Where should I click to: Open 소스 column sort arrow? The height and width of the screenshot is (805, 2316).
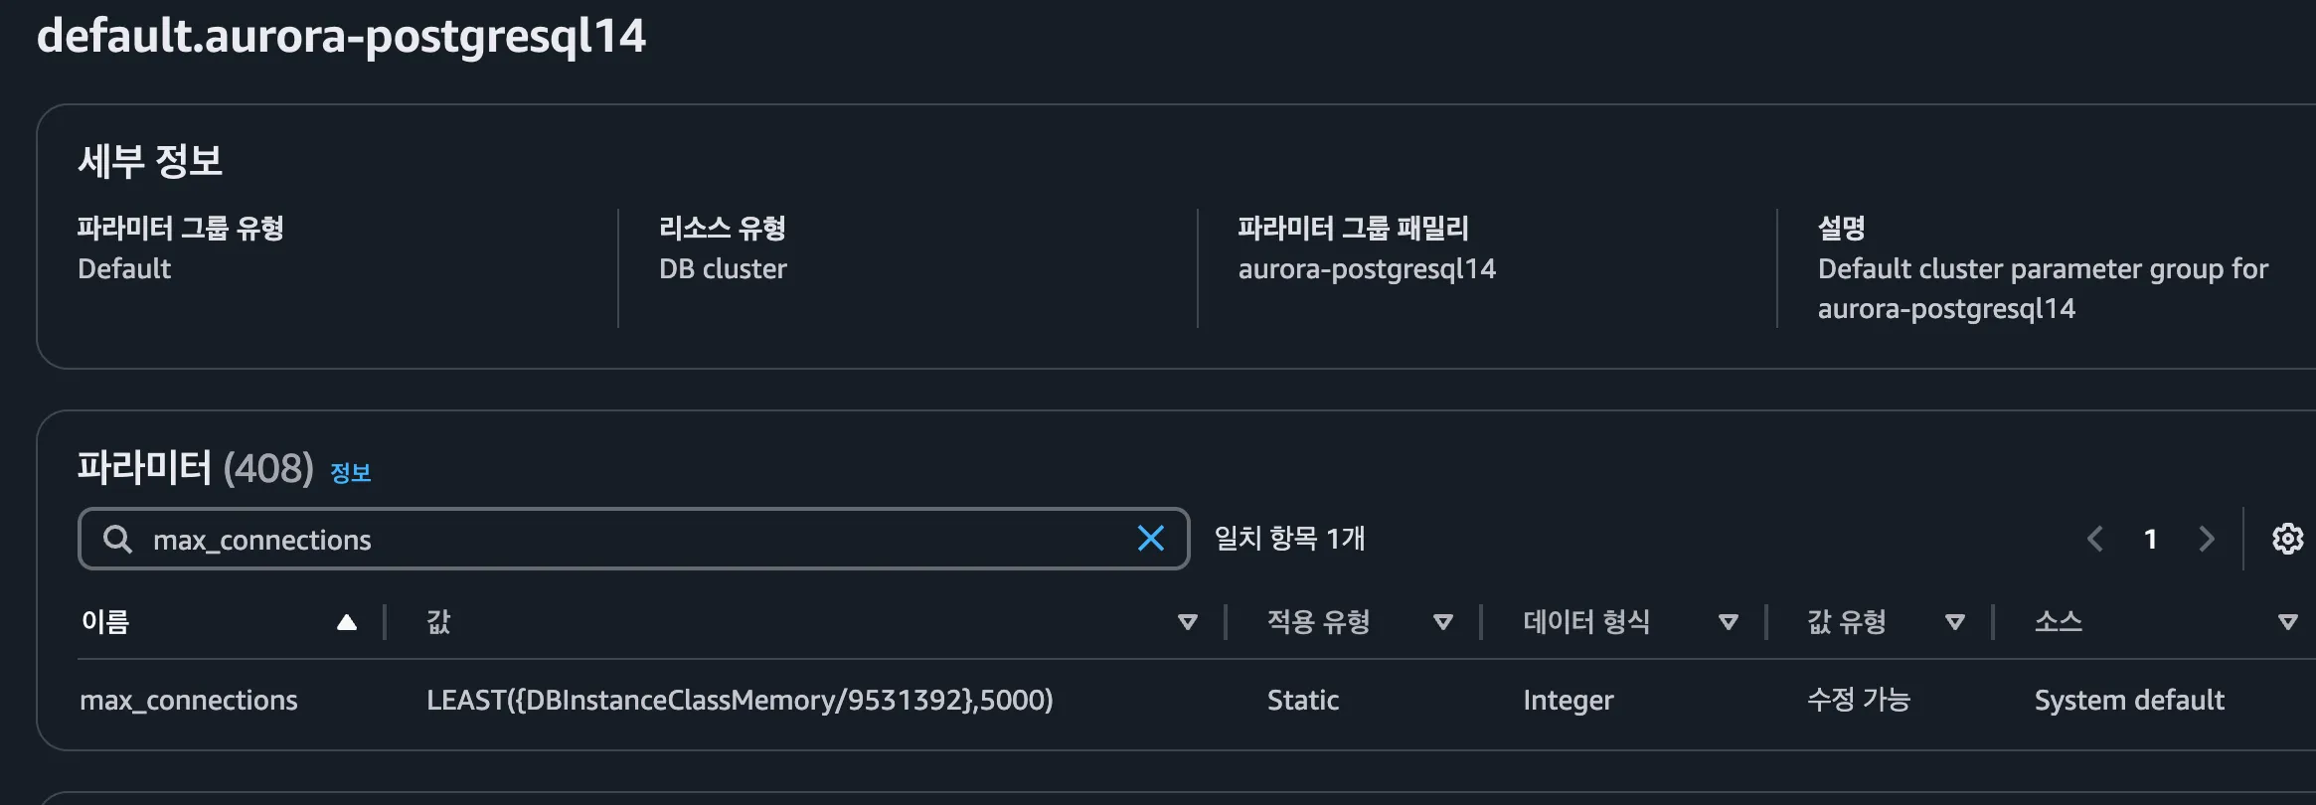tap(2287, 622)
